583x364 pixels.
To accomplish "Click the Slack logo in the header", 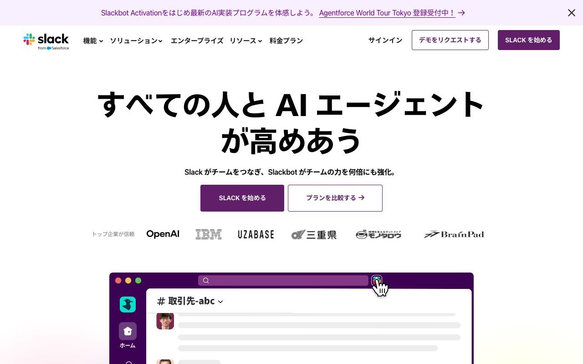I will pos(46,41).
